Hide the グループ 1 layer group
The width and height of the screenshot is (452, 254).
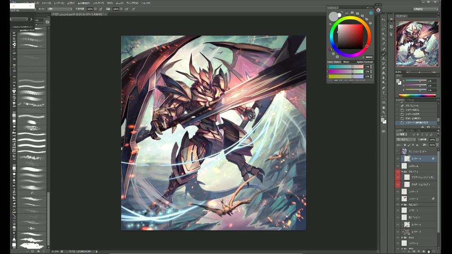398,172
